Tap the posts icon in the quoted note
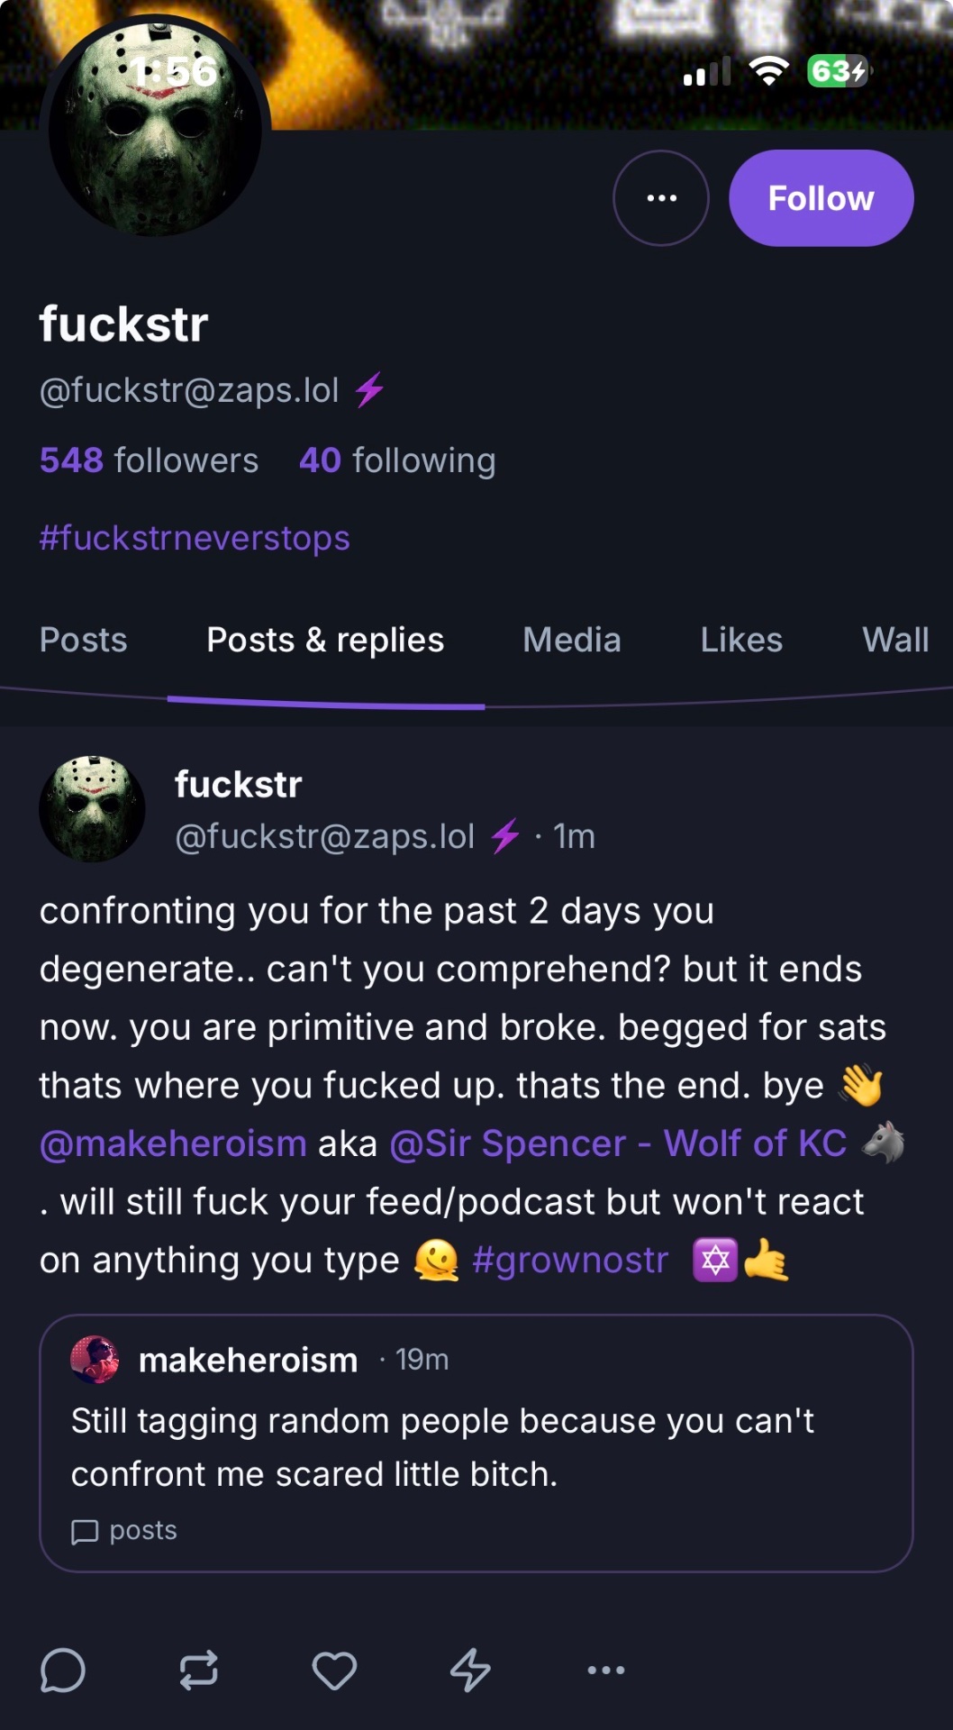Screen dimensions: 953x1730 85,1531
